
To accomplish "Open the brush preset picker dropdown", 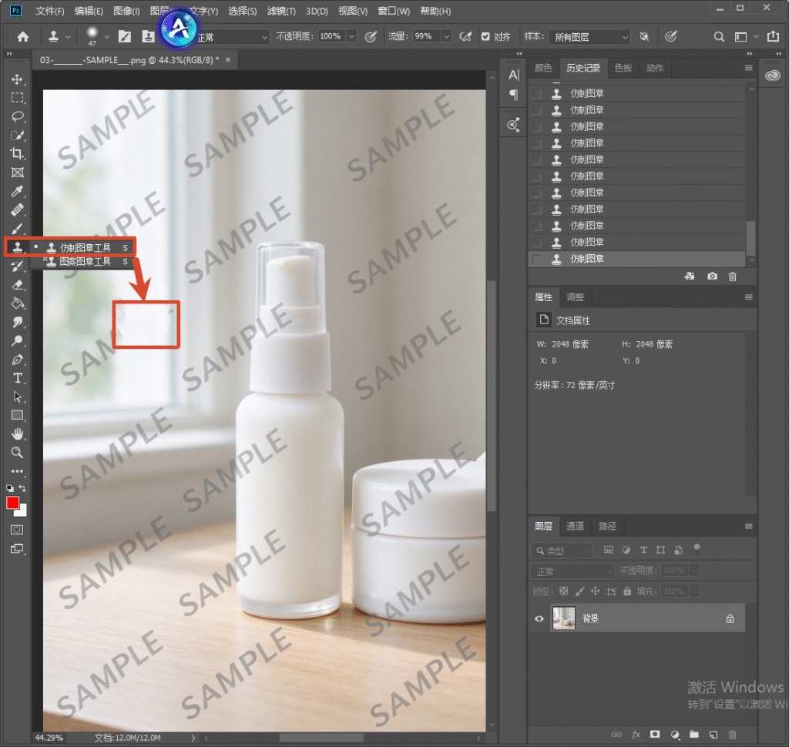I will (106, 37).
